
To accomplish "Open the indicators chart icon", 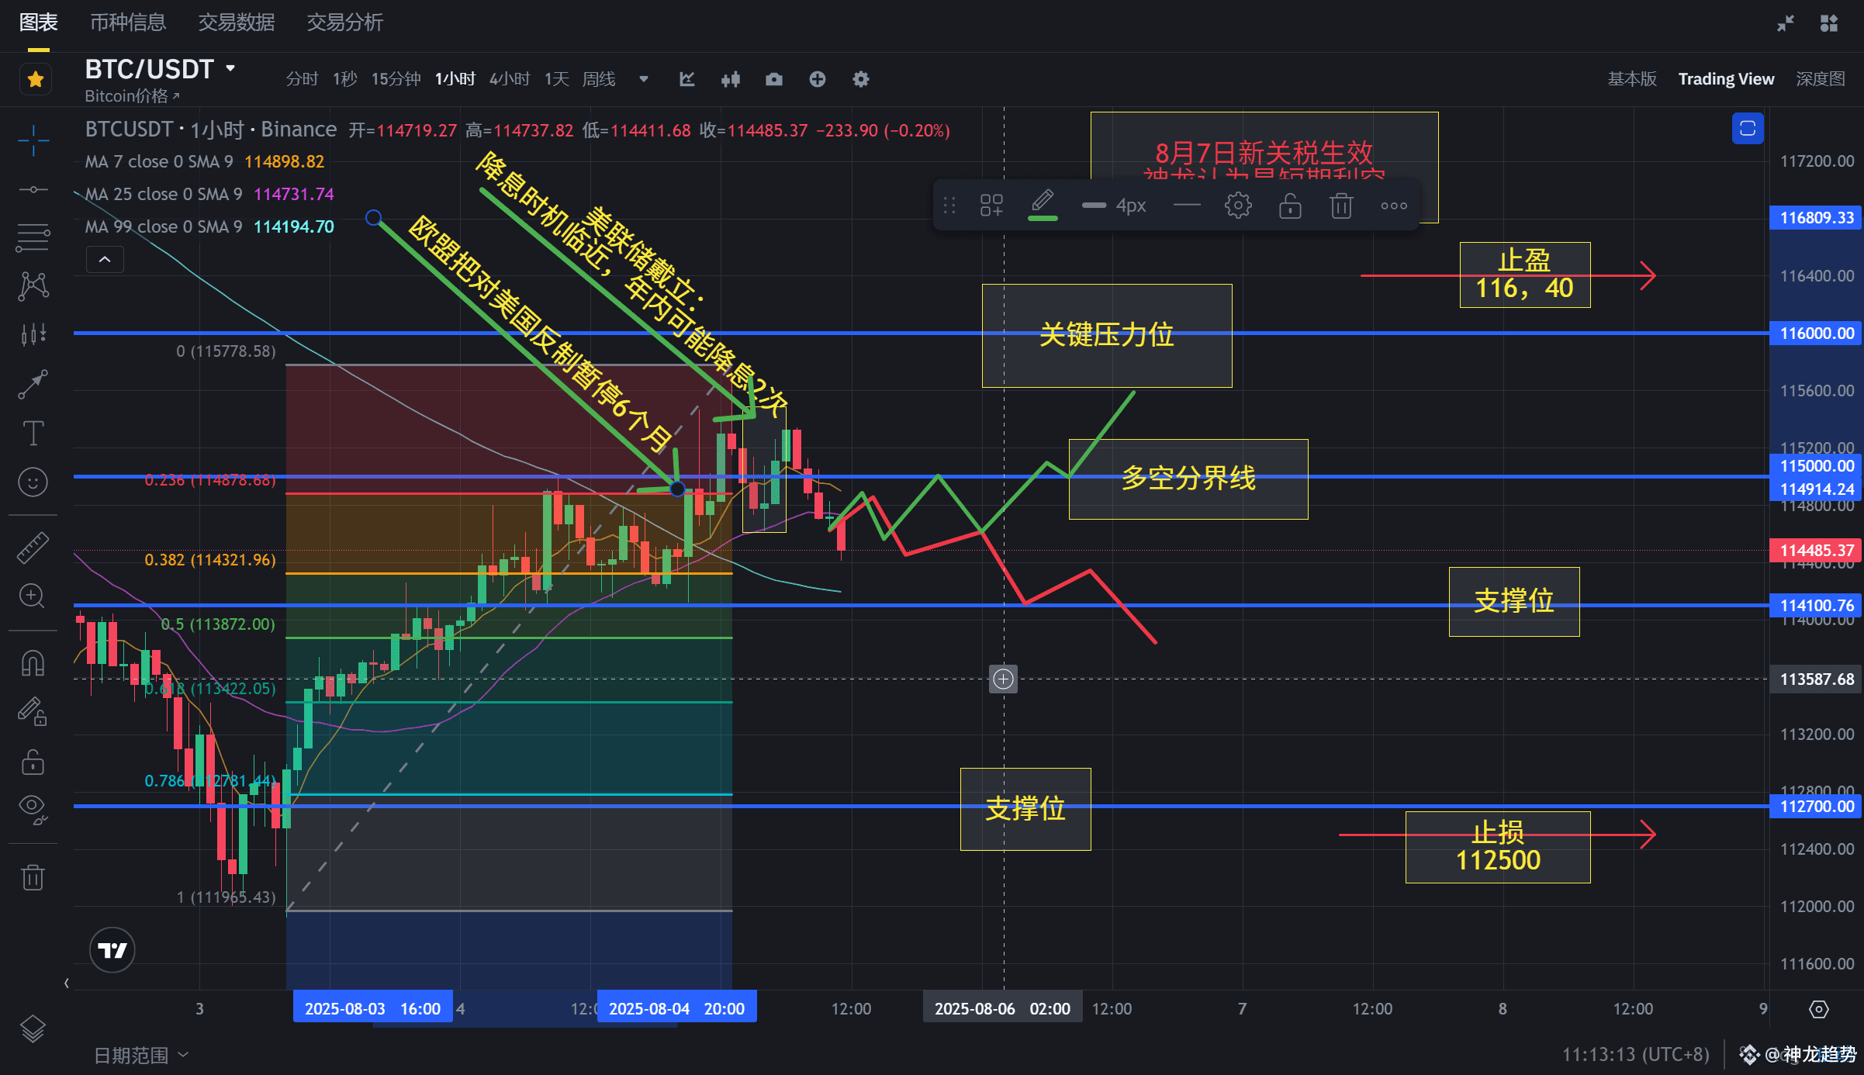I will click(687, 79).
